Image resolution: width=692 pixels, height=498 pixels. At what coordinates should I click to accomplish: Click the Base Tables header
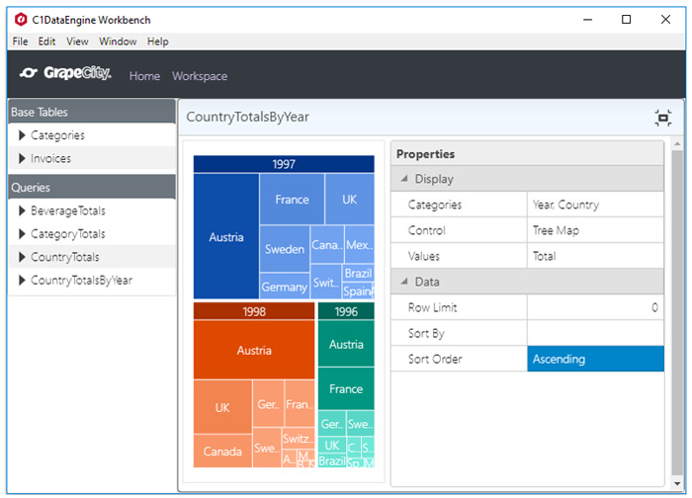[92, 112]
